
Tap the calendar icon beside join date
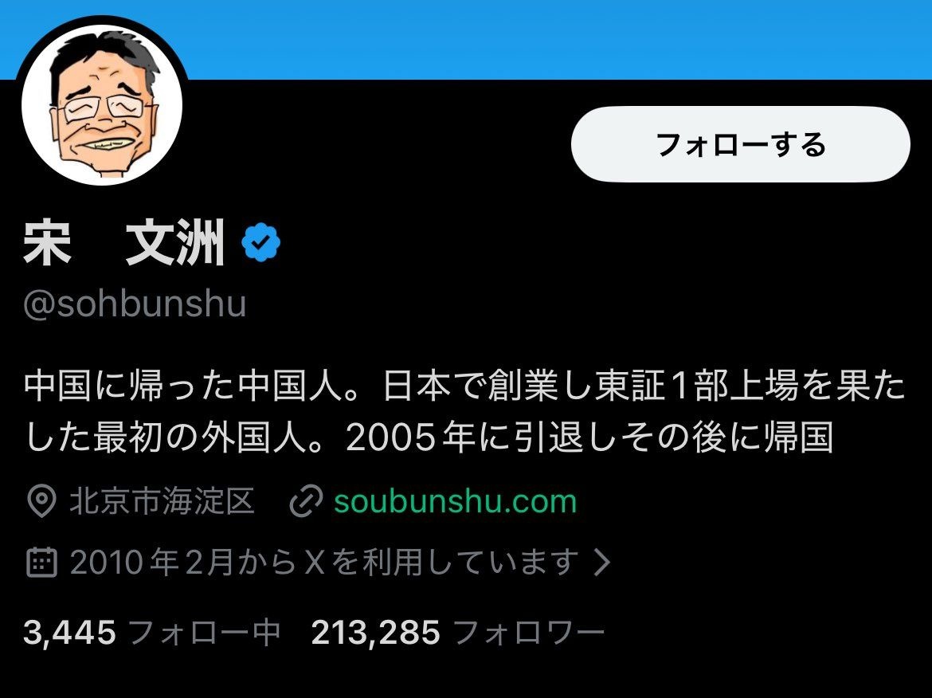pos(42,562)
